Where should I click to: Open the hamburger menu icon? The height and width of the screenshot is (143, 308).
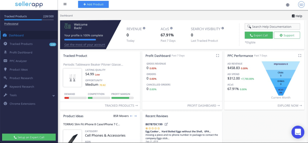point(65,4)
